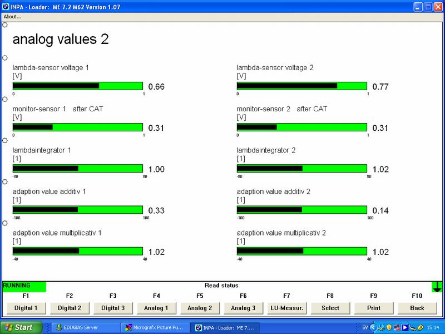
Task: Click the BMW logo in the INPA title bar
Action: [6, 6]
